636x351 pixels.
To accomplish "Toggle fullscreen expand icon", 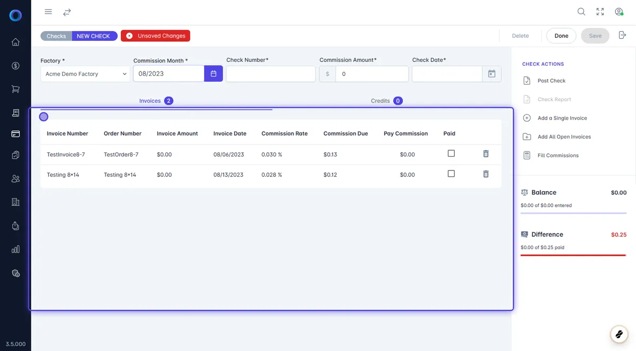I will (600, 12).
